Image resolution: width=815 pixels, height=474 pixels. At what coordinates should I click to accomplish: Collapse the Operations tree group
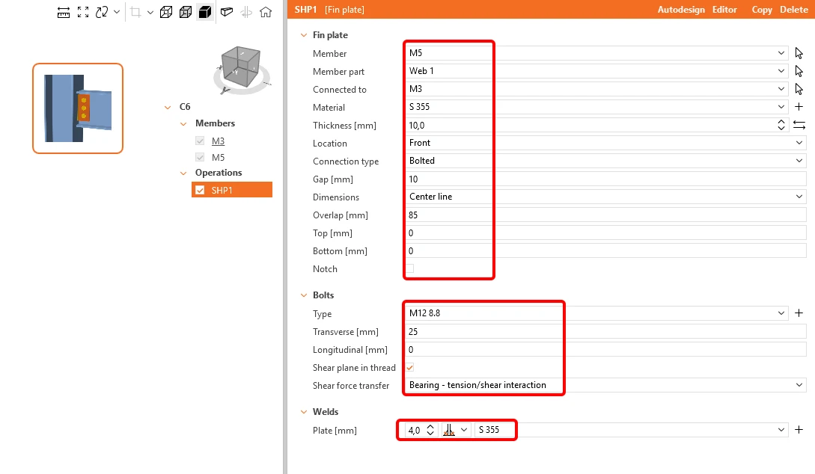(183, 173)
